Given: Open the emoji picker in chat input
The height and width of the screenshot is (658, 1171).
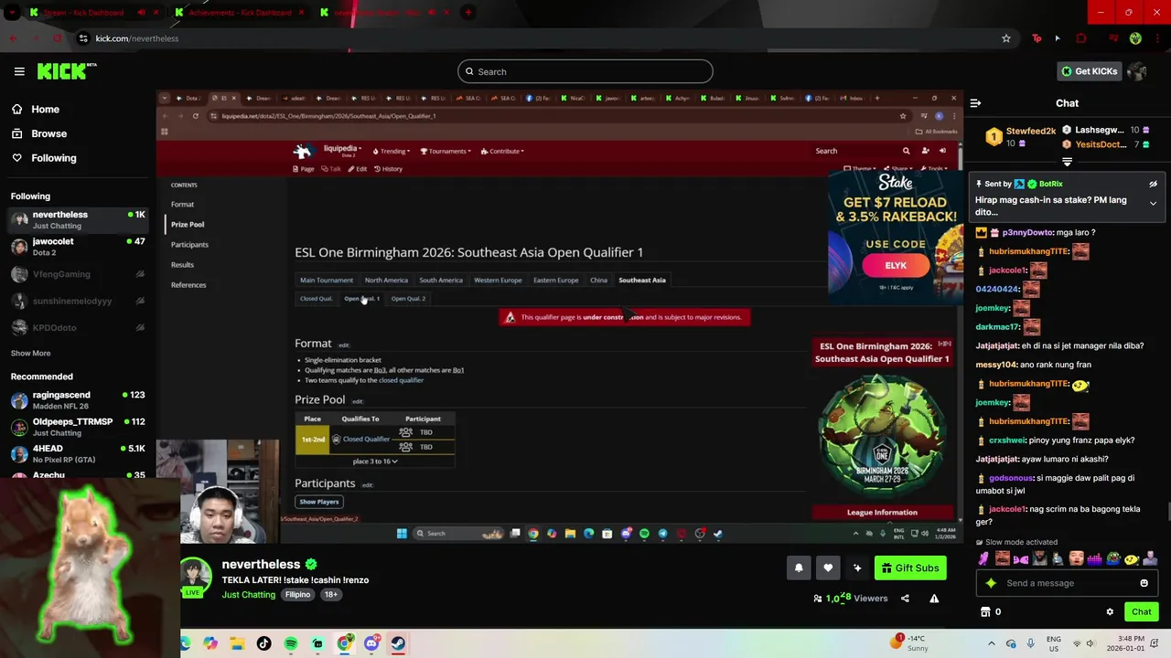Looking at the screenshot, I should click(x=1144, y=583).
